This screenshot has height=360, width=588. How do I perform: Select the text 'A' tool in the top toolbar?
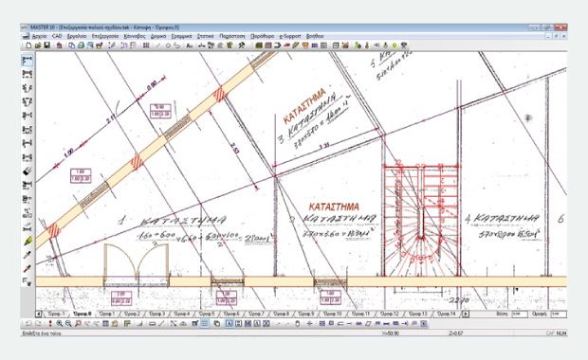[190, 45]
